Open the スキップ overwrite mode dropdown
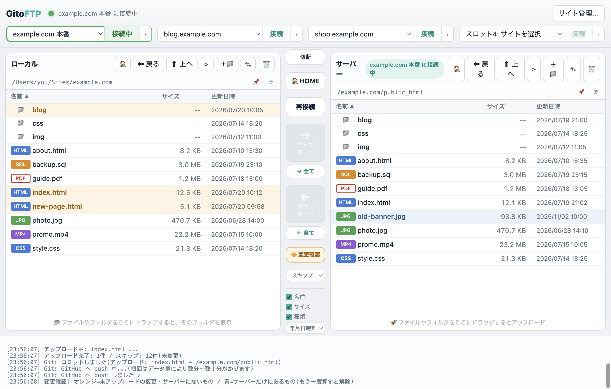 (x=305, y=275)
